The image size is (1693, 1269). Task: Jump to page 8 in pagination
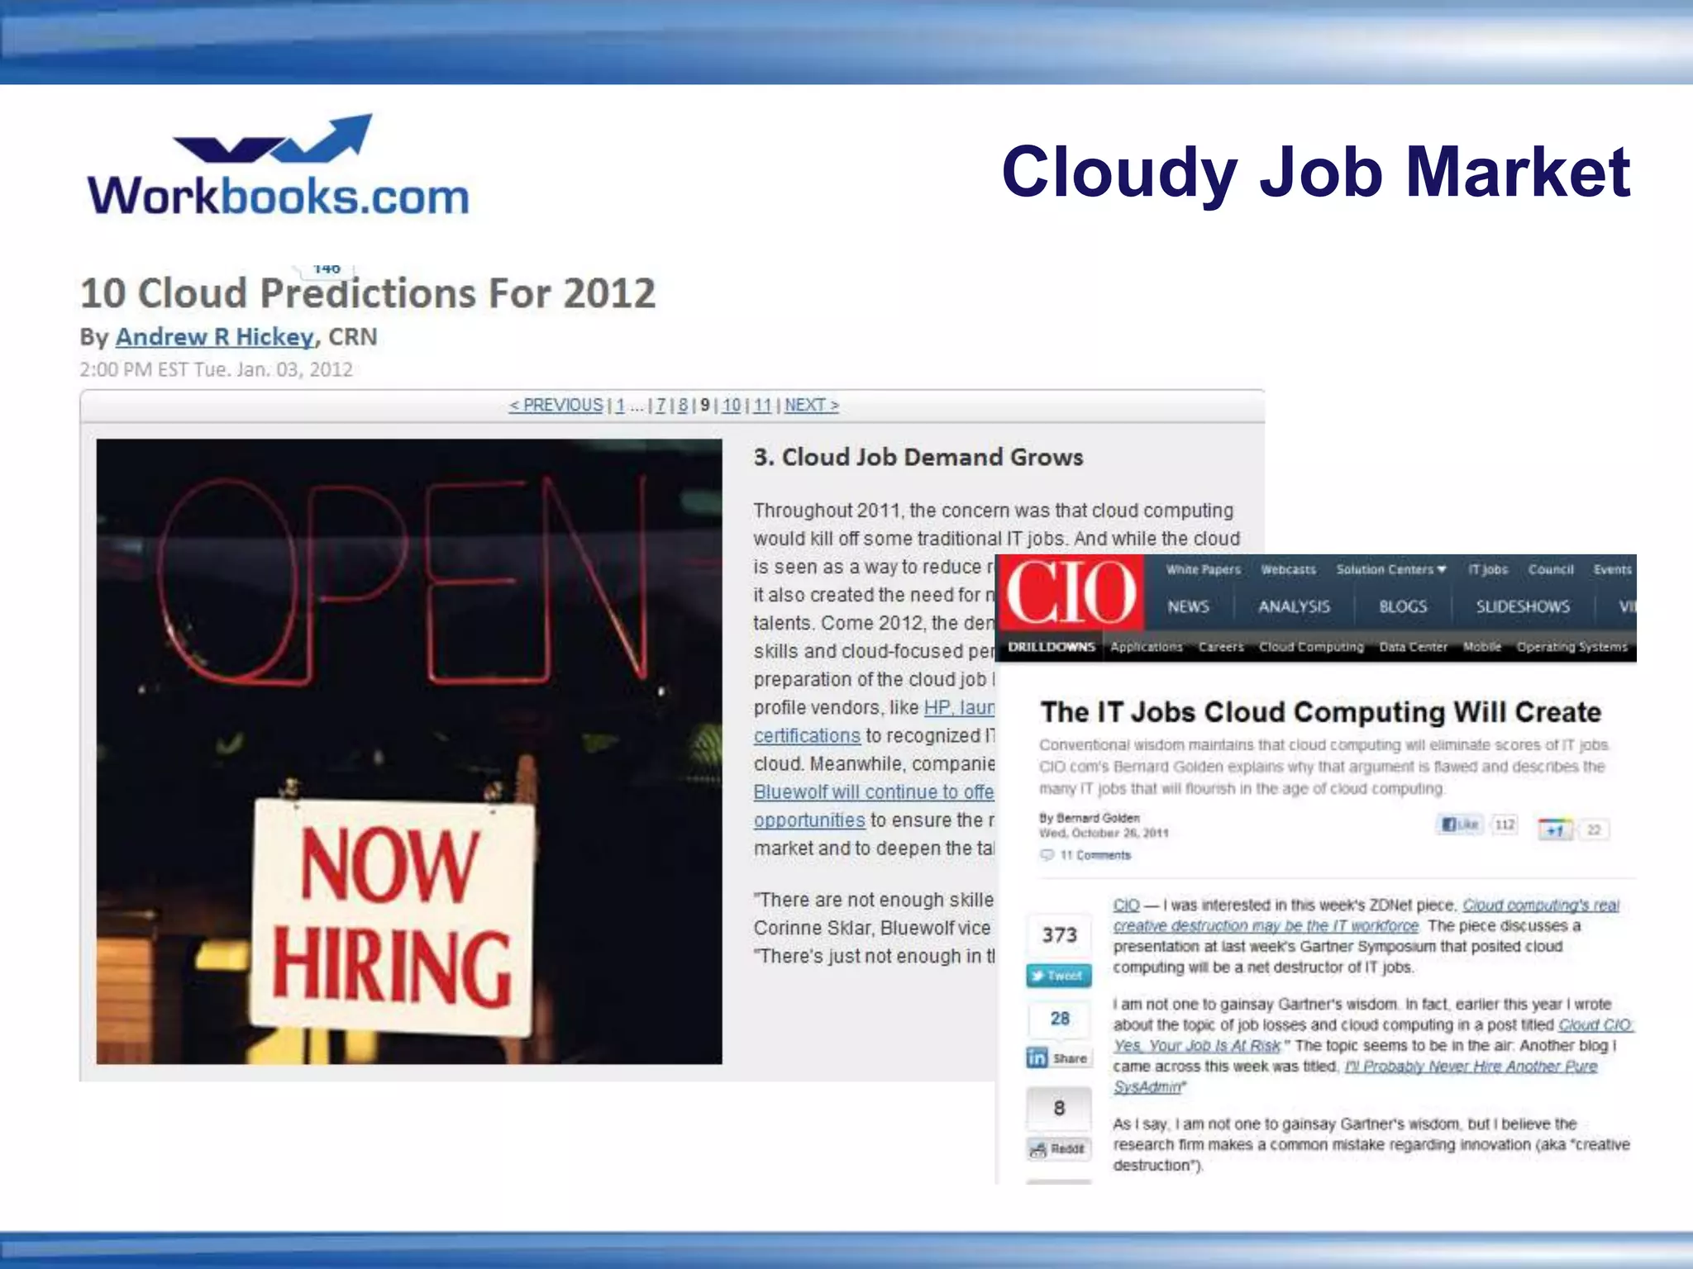pyautogui.click(x=683, y=406)
